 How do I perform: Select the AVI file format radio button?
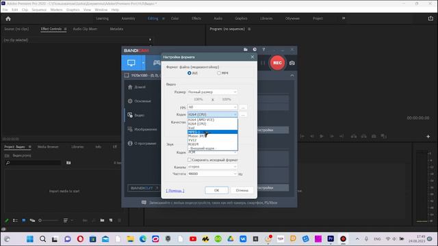(x=190, y=73)
